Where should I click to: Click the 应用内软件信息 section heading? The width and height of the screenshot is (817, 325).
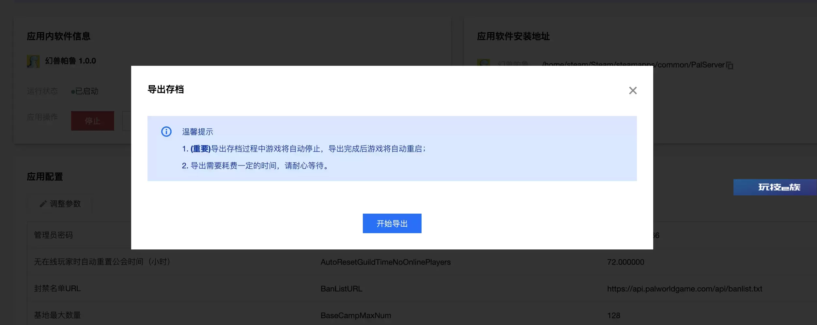[59, 36]
